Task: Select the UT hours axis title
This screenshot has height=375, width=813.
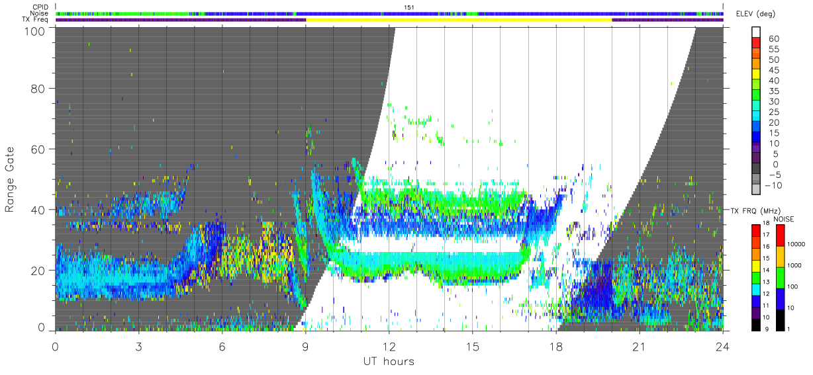Action: (388, 361)
